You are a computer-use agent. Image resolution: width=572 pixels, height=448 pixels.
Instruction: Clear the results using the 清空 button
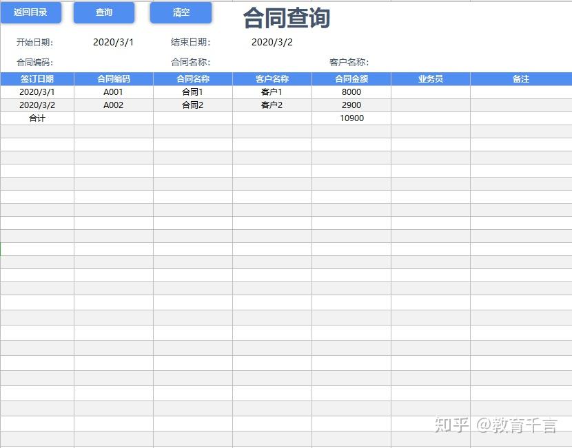point(181,12)
